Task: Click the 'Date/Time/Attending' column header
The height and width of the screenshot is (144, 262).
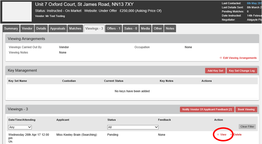Action: 22,120
